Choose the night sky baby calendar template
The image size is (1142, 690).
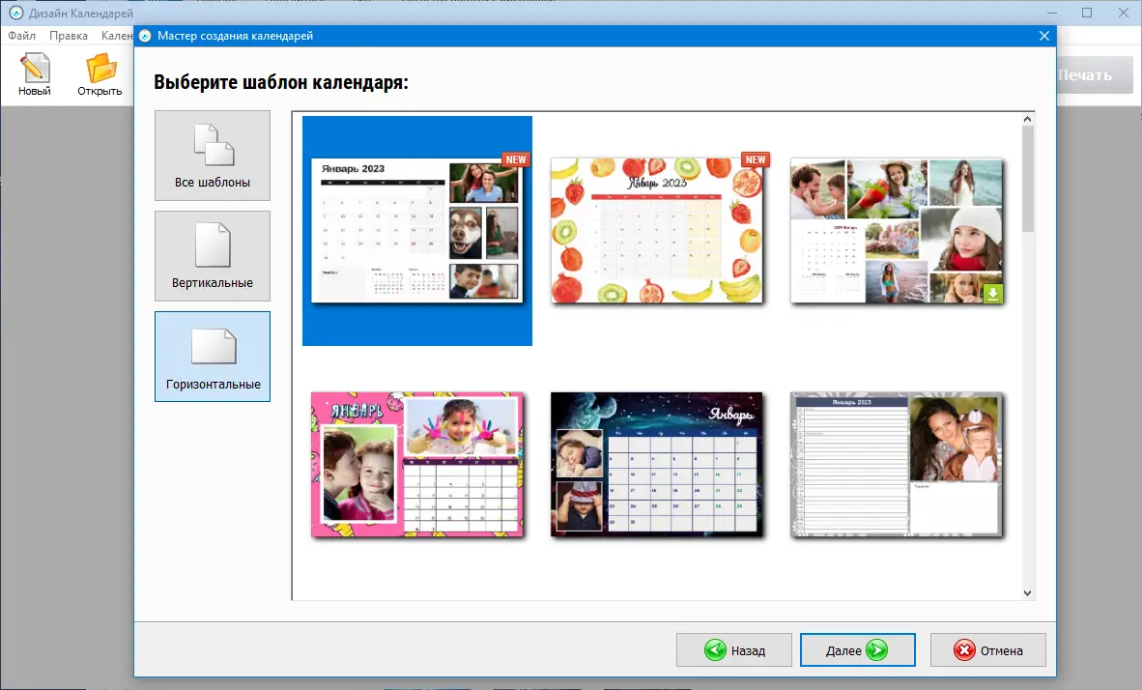click(657, 465)
